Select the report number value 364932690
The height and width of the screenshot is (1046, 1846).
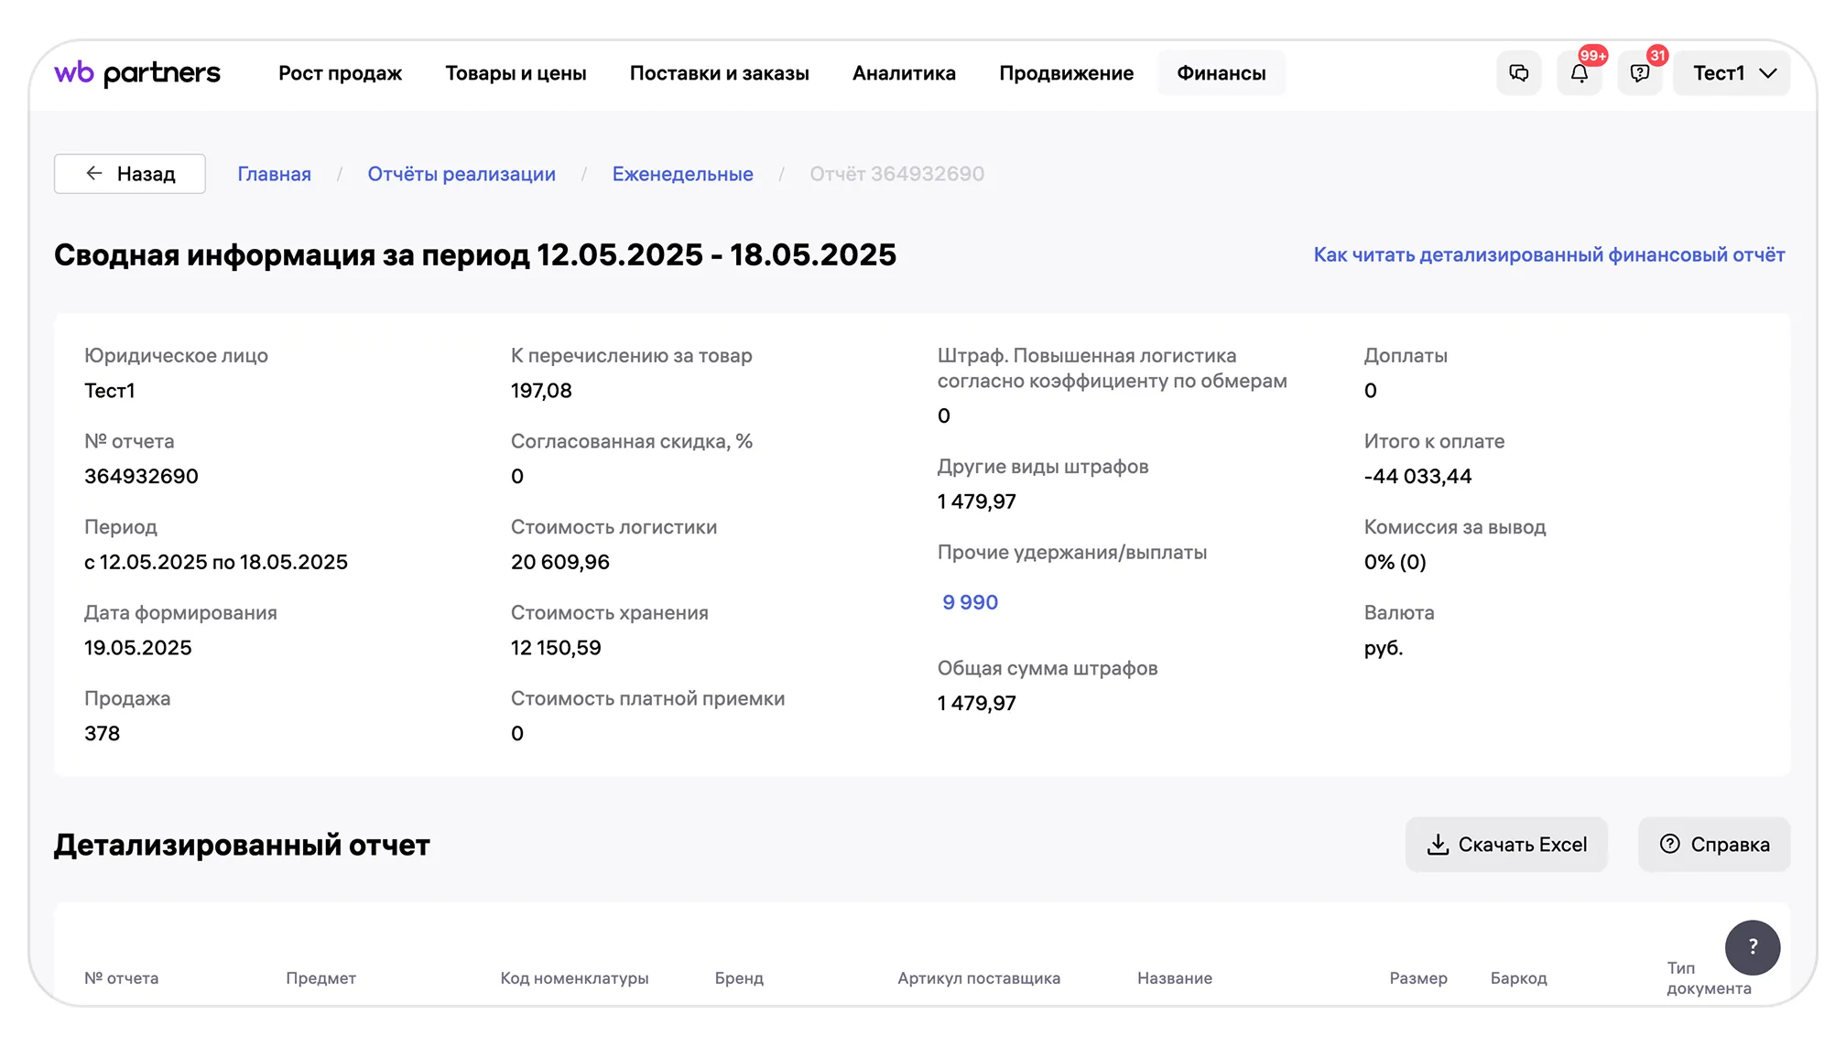coord(141,476)
